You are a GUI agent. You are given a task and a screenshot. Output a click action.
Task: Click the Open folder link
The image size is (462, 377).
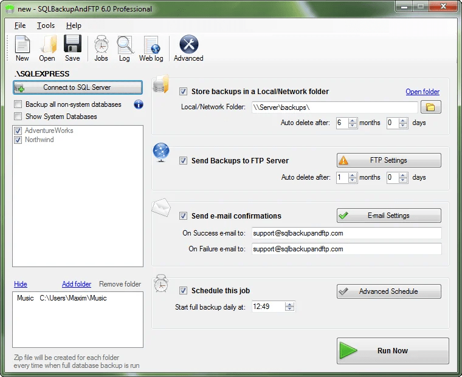coord(422,92)
